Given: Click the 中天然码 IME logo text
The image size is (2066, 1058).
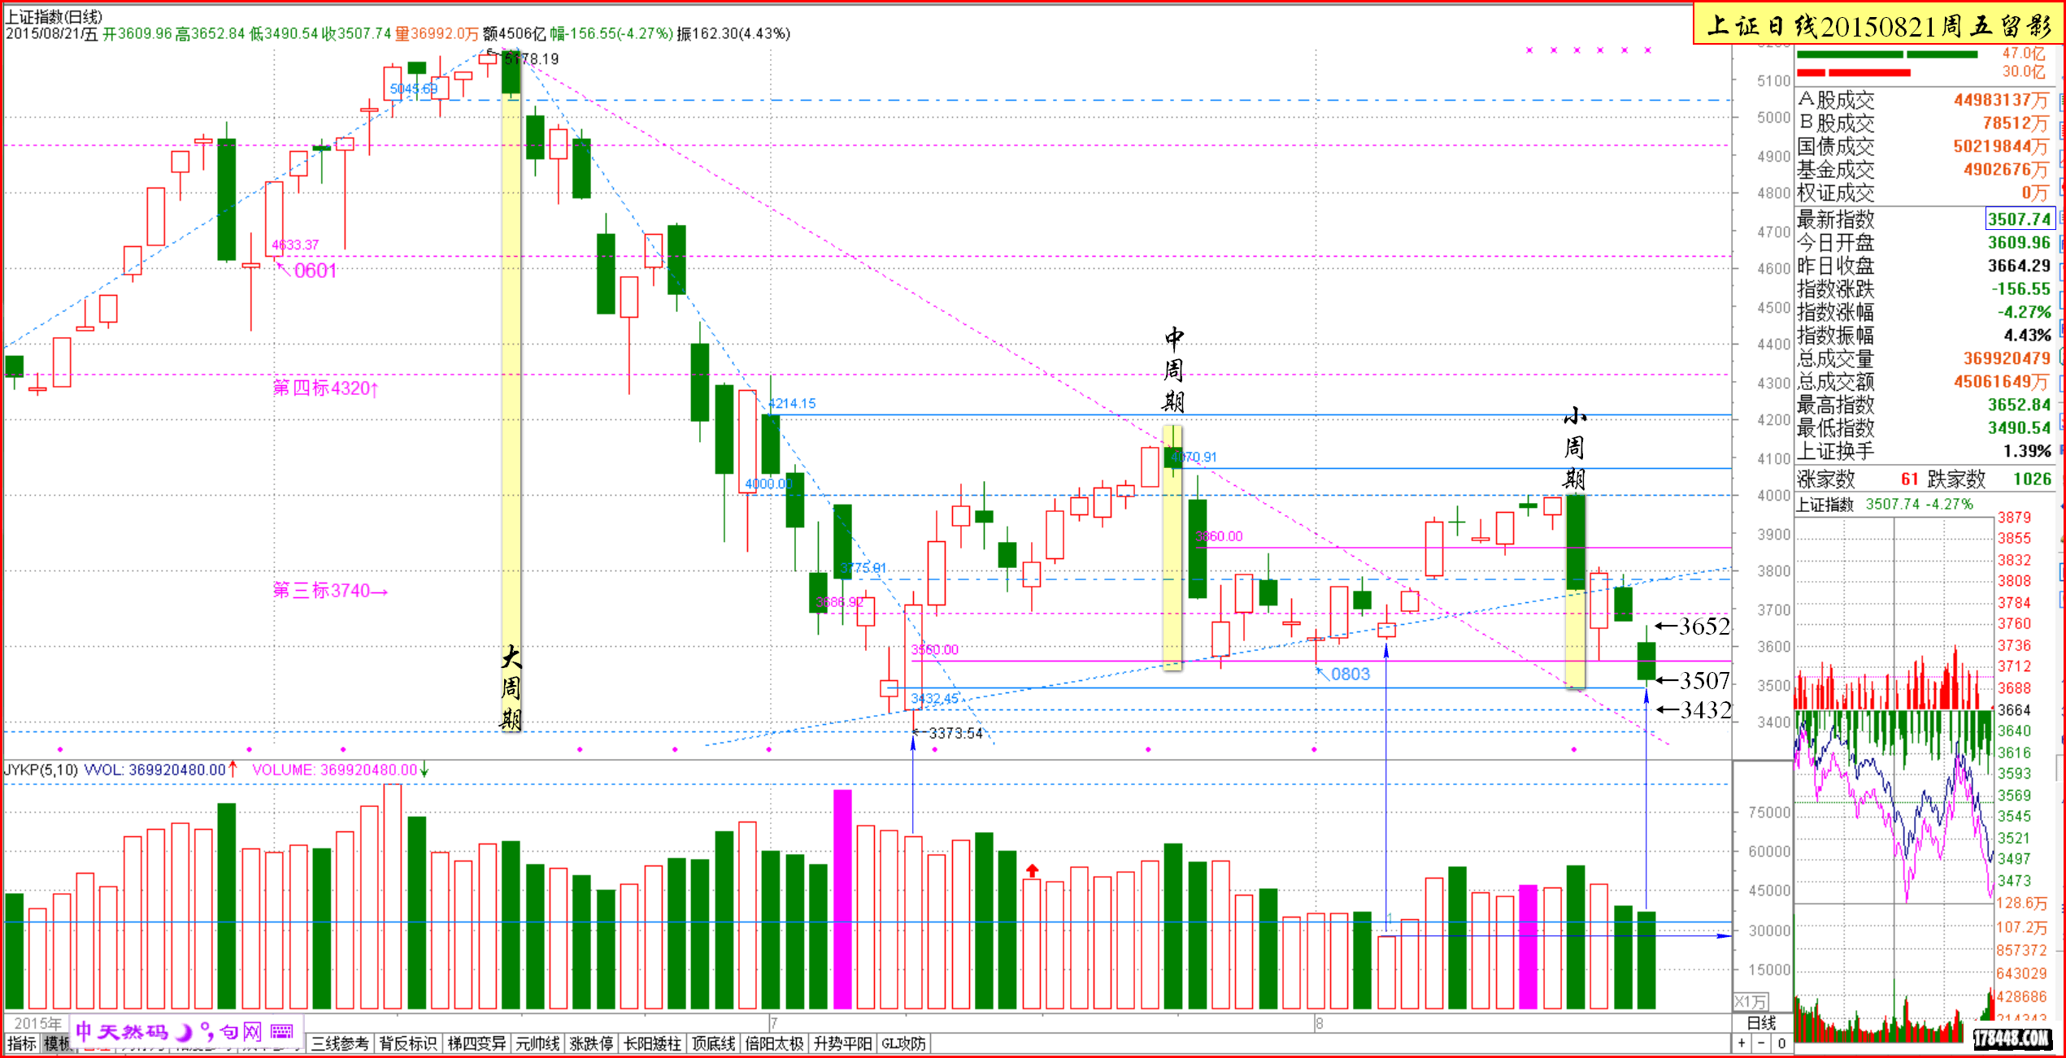Looking at the screenshot, I should [x=122, y=1032].
